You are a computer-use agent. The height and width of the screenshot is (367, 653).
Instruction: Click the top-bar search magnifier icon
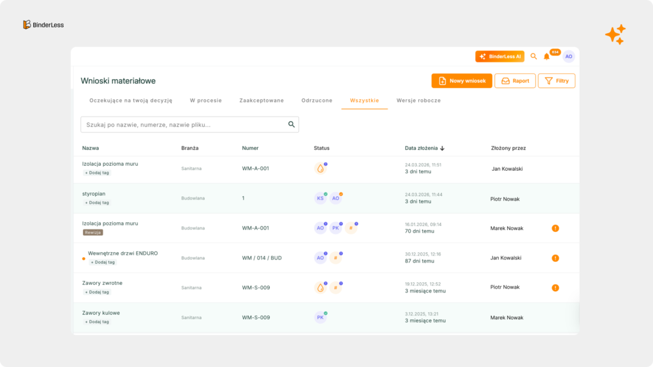534,57
